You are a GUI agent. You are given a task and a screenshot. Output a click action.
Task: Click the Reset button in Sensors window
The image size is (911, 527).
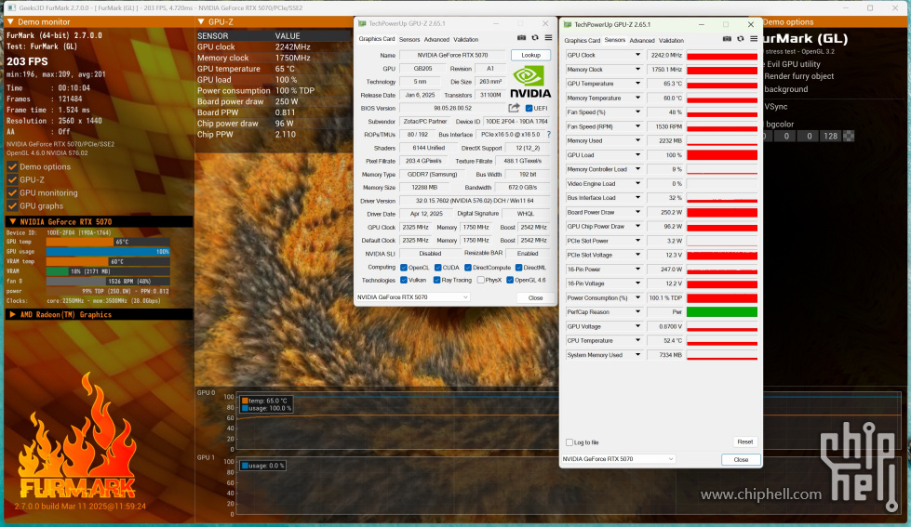[744, 442]
